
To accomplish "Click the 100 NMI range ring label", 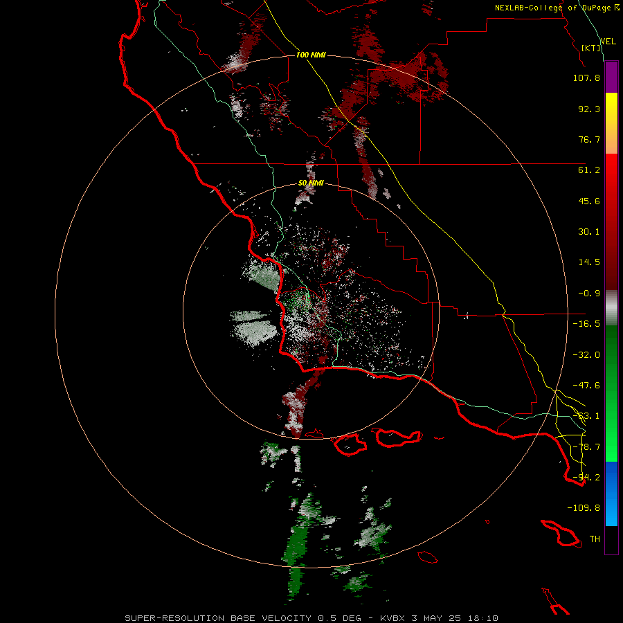I will point(311,55).
